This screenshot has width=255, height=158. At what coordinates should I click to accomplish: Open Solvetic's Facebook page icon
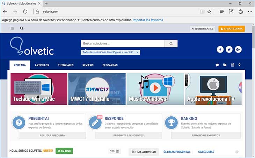pos(220,49)
